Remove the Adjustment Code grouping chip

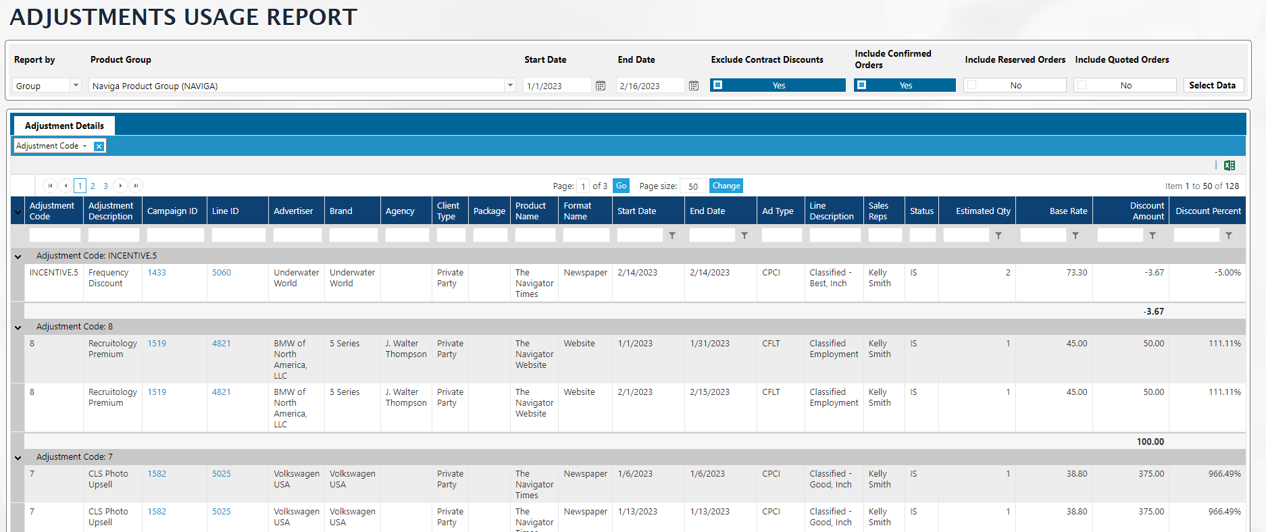(99, 147)
